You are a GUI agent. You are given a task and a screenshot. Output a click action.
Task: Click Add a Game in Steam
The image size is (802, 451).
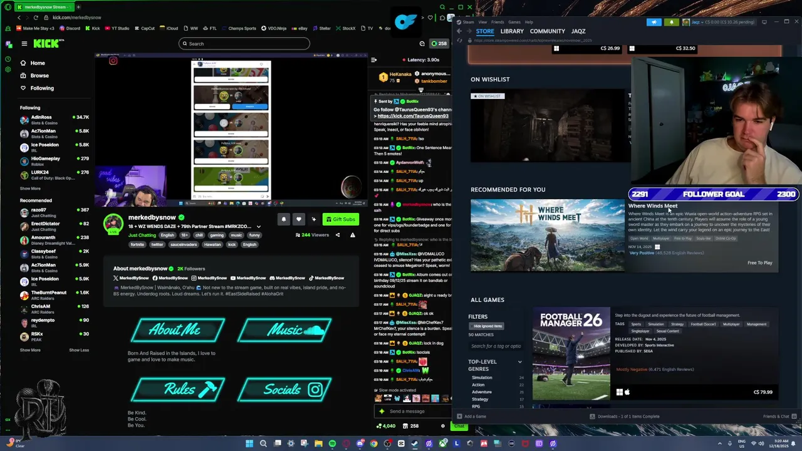coord(471,417)
